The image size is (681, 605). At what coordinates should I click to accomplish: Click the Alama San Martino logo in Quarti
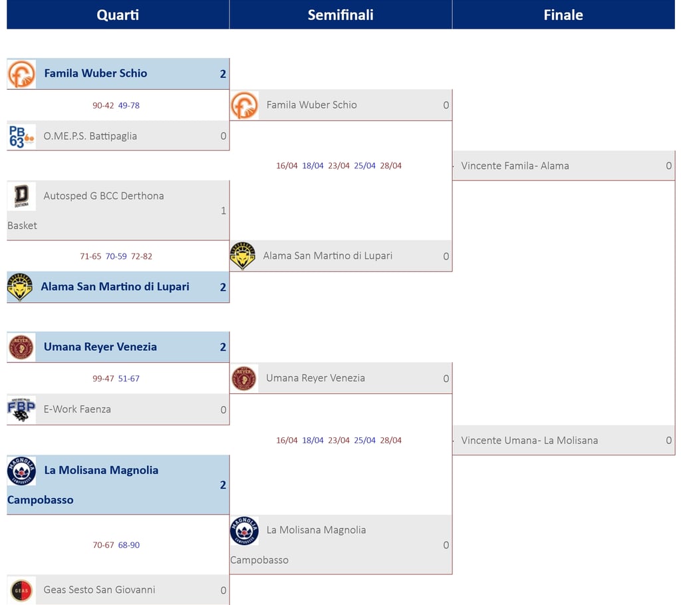click(20, 287)
